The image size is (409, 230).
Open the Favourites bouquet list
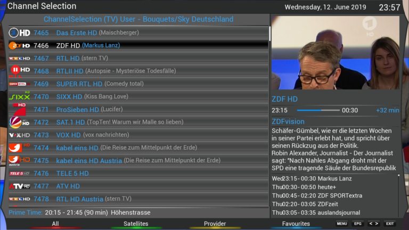click(x=296, y=224)
